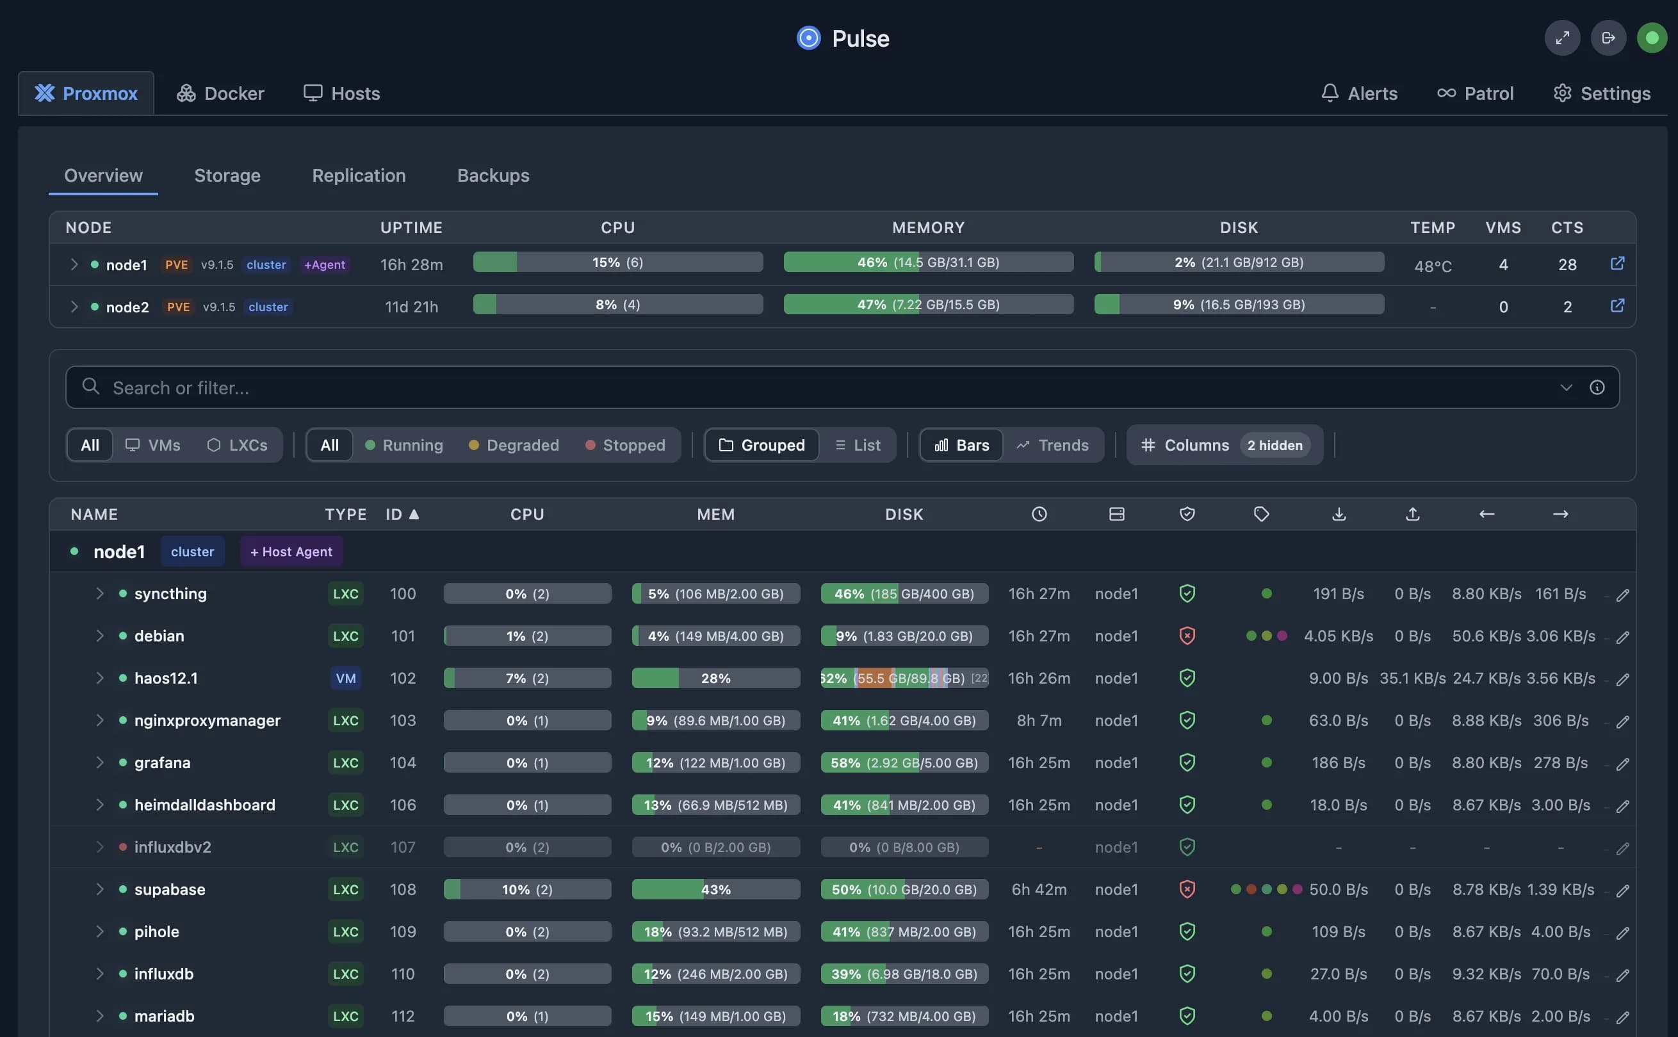Open node1's external Proxmox link icon
This screenshot has width=1678, height=1037.
coord(1618,263)
